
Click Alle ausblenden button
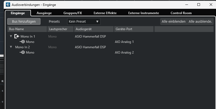(200, 22)
